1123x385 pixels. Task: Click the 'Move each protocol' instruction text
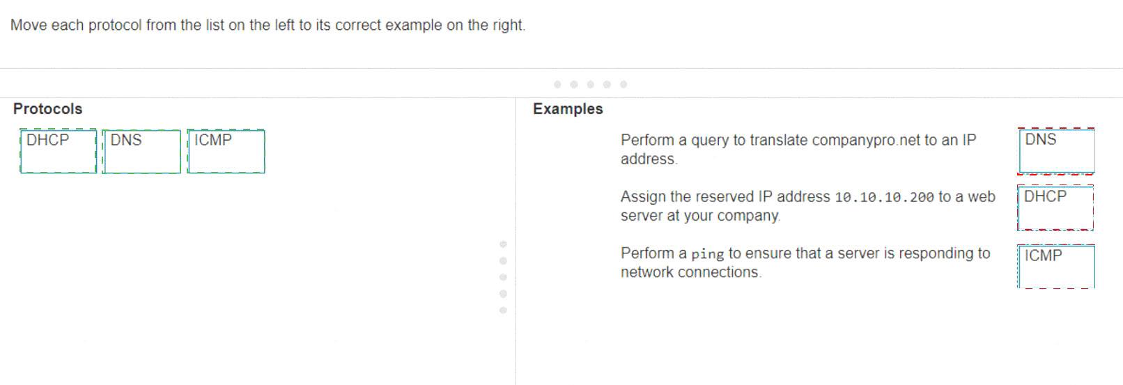[268, 25]
